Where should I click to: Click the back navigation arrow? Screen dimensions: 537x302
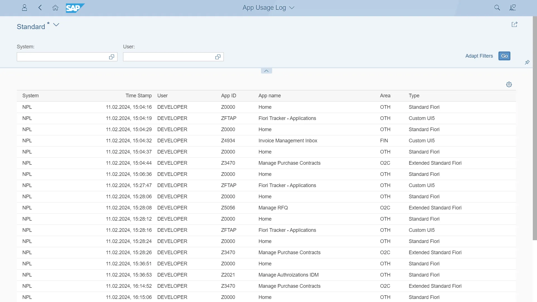[x=40, y=8]
